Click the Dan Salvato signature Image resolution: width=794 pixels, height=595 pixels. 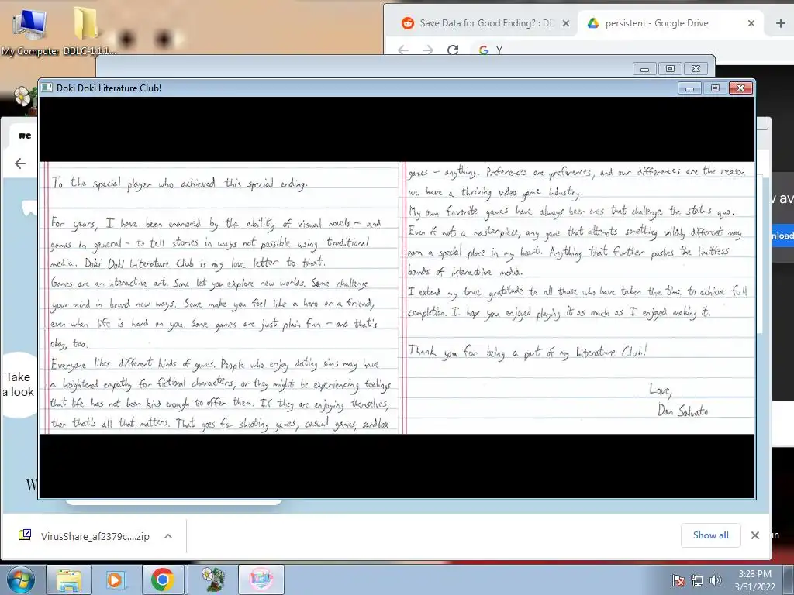point(682,410)
